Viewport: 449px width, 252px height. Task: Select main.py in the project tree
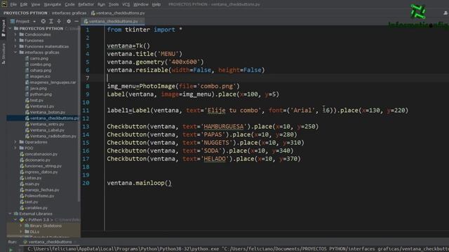[x=32, y=184]
